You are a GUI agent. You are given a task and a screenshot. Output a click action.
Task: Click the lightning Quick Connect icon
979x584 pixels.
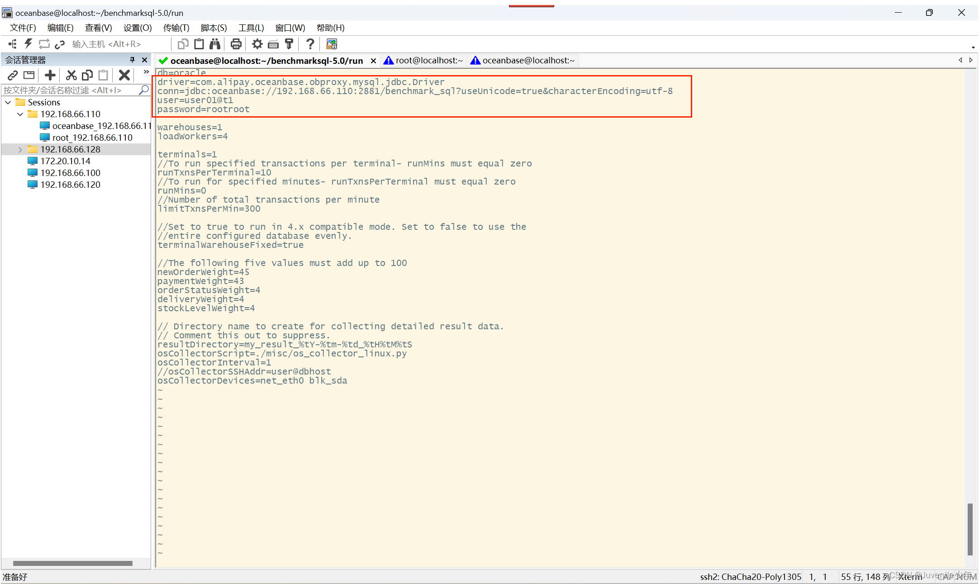pos(28,44)
